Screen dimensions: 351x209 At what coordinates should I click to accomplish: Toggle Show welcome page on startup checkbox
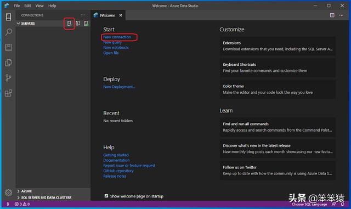106,196
